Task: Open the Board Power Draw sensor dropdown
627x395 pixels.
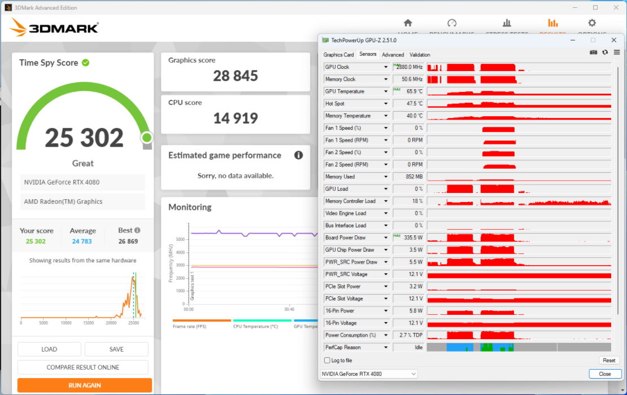Action: point(386,238)
